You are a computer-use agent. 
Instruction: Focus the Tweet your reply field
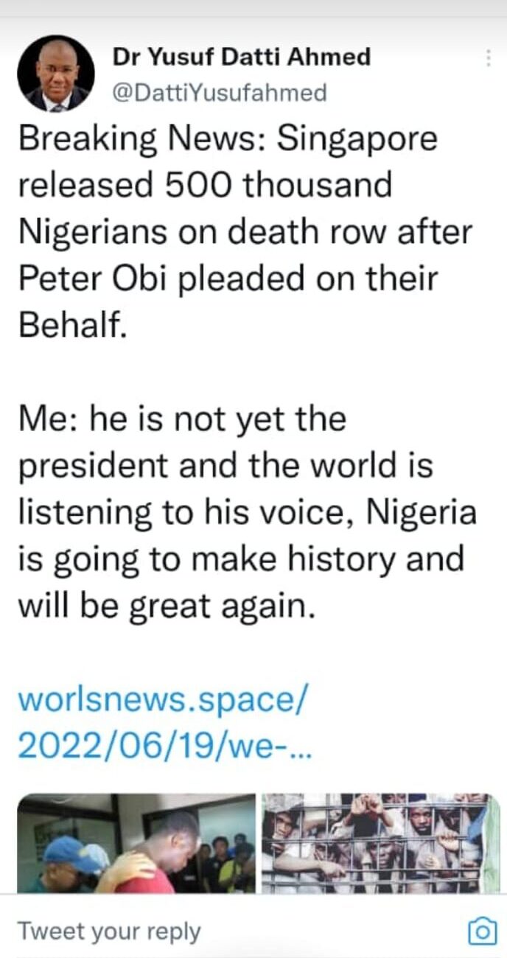pos(236,931)
